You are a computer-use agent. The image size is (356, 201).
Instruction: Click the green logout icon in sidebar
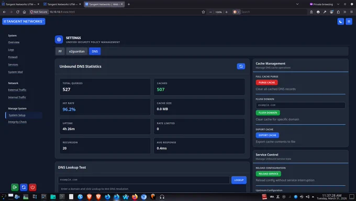[x=15, y=187]
